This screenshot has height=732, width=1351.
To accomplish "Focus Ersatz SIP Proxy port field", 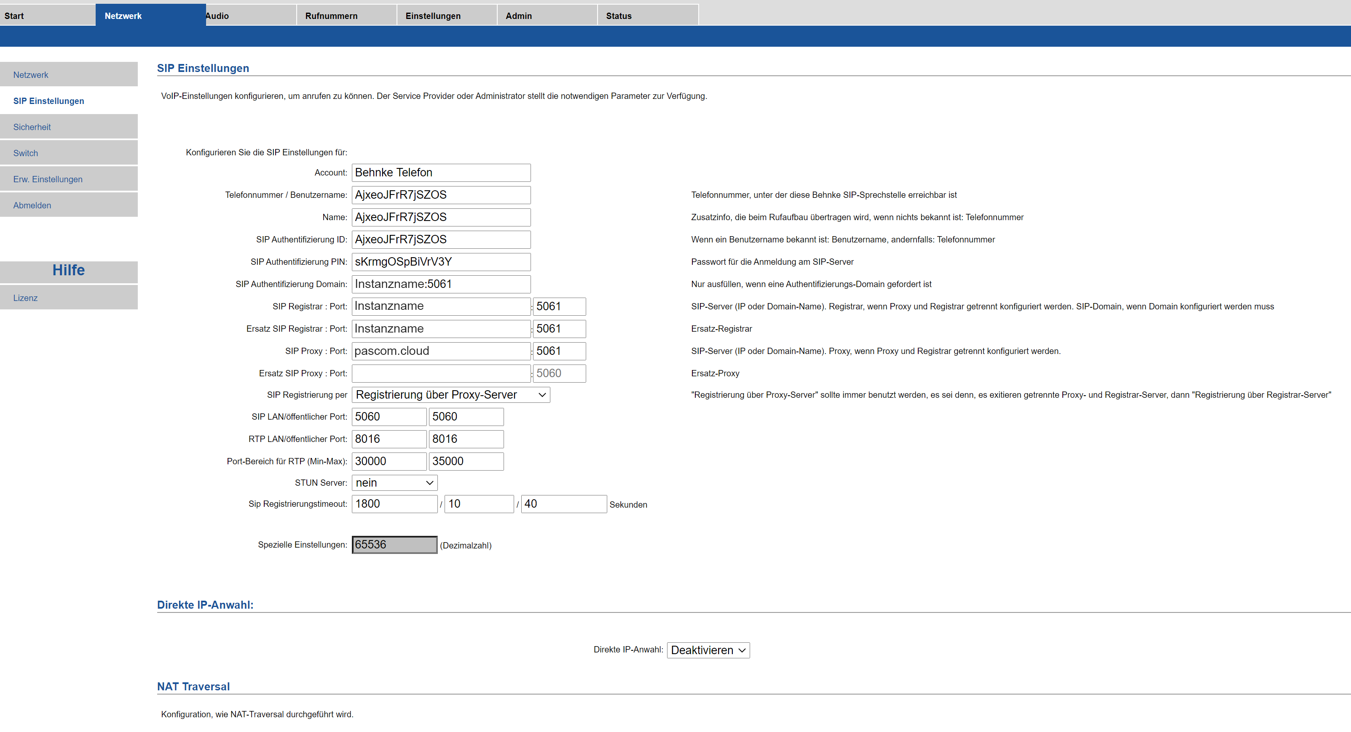I will coord(559,373).
